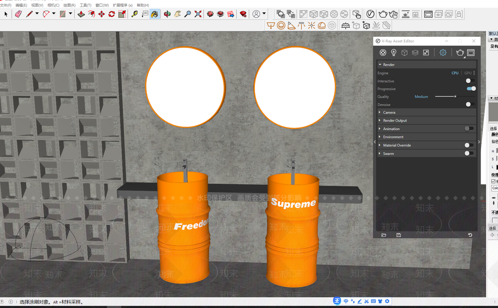The height and width of the screenshot is (308, 498).
Task: Open the 编辑(E) menu
Action: click(x=21, y=5)
